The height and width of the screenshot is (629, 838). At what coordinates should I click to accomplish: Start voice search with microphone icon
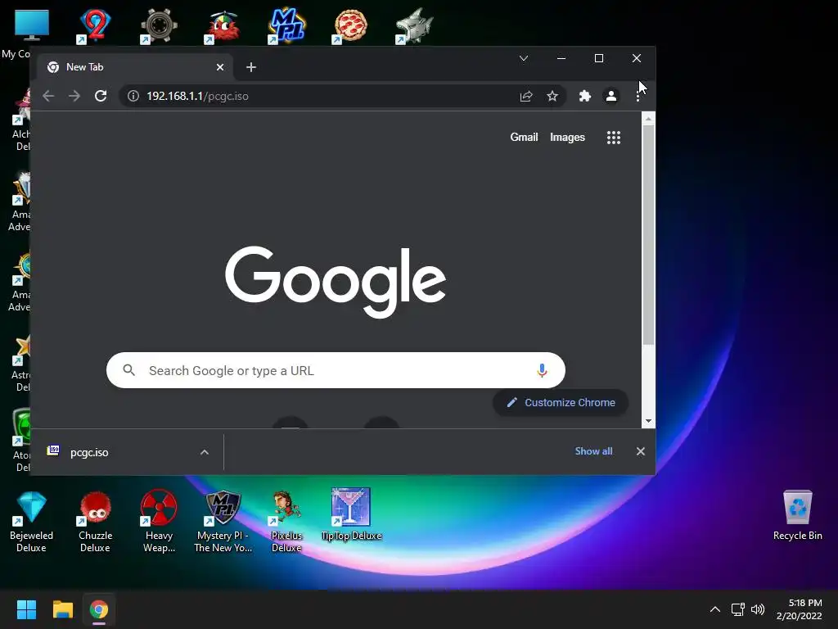542,370
